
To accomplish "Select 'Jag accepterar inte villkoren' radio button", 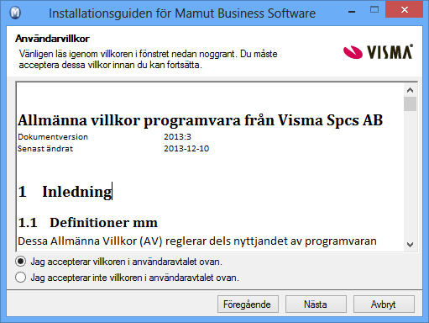I will point(21,278).
